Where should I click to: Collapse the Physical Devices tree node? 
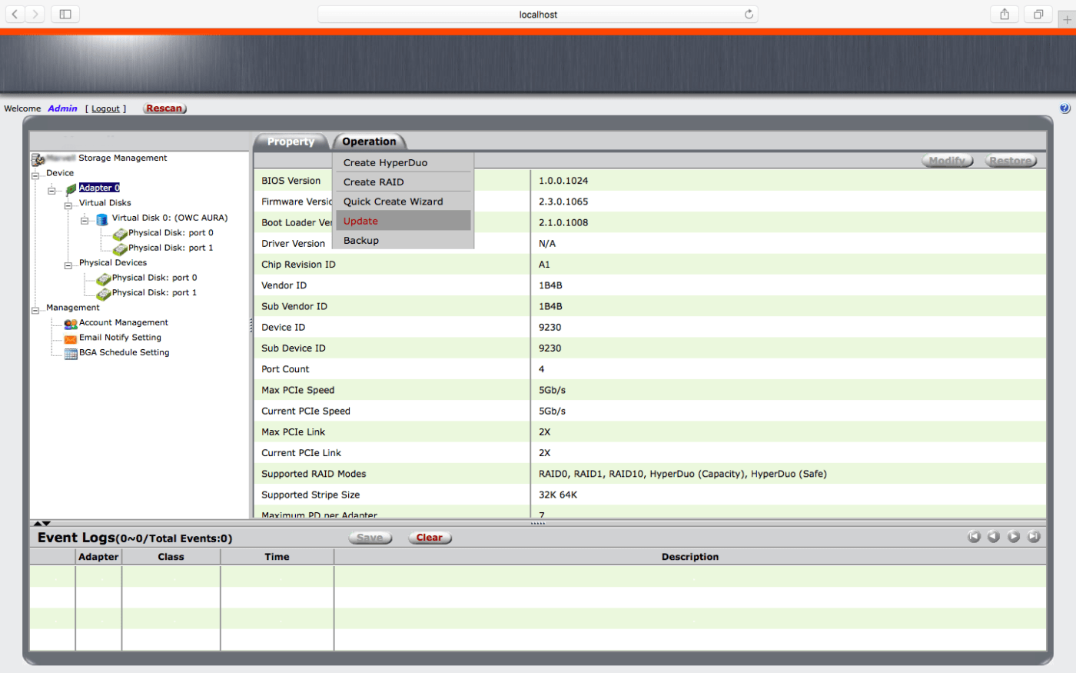coord(68,265)
